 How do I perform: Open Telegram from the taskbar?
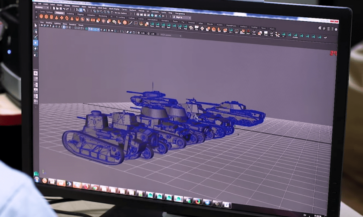pos(208,203)
